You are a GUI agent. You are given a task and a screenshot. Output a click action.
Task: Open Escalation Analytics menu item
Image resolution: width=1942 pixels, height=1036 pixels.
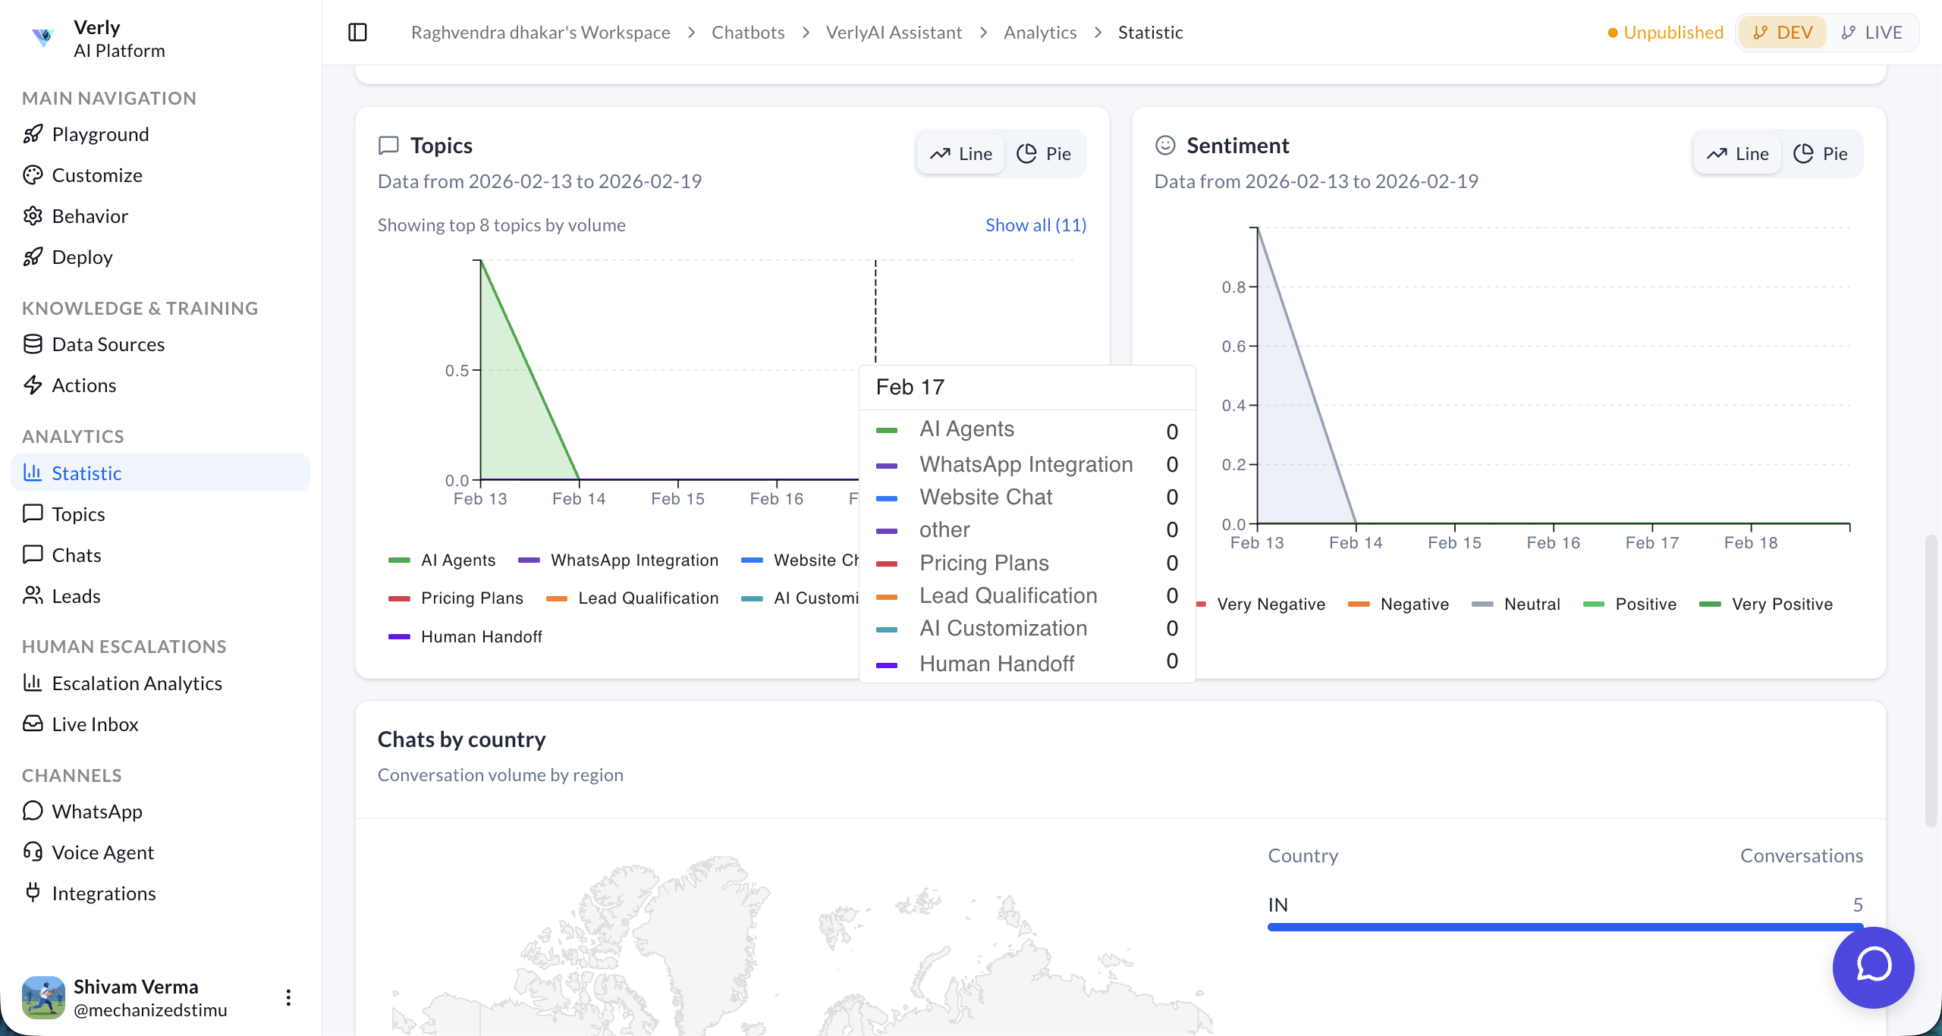tap(137, 683)
